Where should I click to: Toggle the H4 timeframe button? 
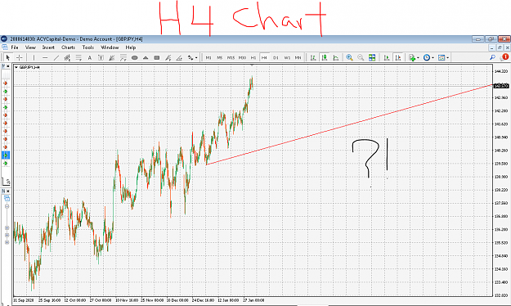[x=264, y=58]
